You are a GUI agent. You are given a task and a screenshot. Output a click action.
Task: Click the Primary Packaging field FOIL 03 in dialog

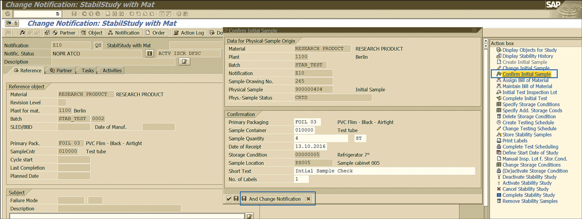pyautogui.click(x=307, y=122)
